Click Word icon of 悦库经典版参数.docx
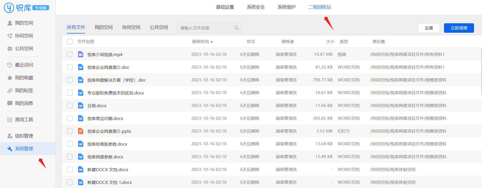 point(81,144)
